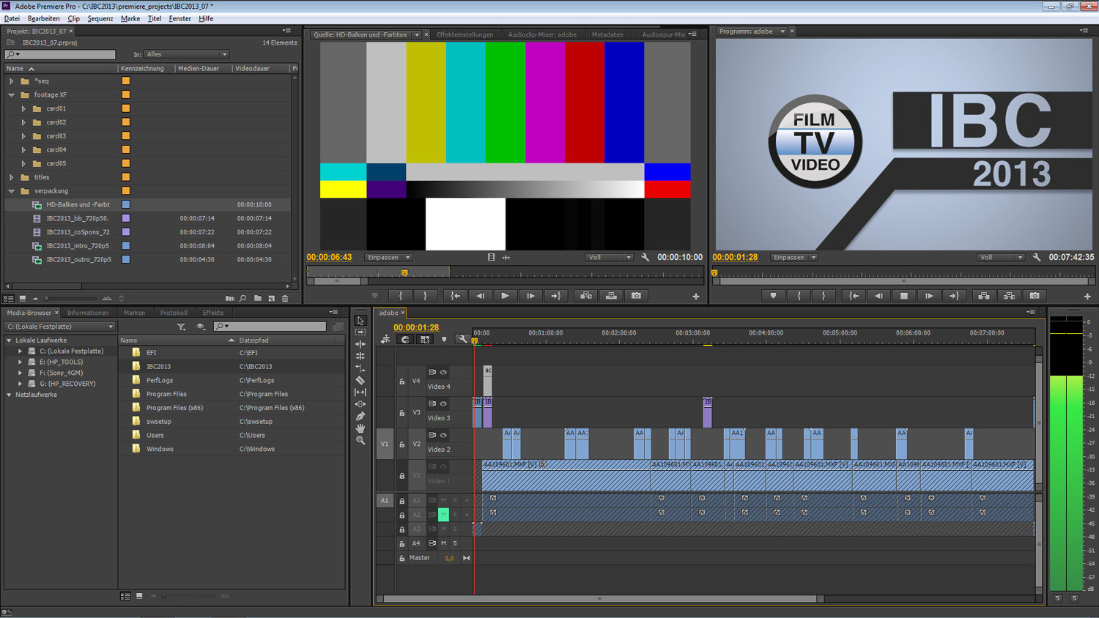Click the Videodauer column header

(x=252, y=68)
